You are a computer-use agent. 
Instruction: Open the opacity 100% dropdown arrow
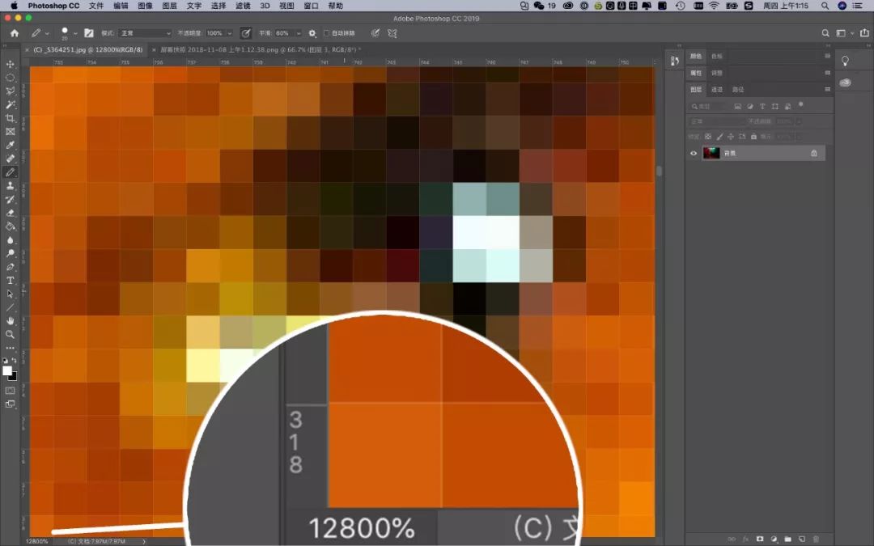(230, 33)
